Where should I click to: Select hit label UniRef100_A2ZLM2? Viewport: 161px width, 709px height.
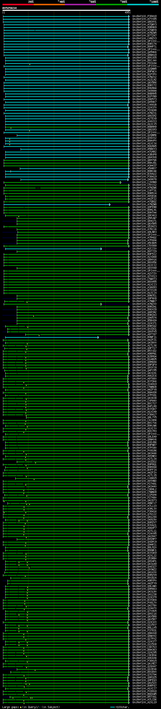point(144,80)
